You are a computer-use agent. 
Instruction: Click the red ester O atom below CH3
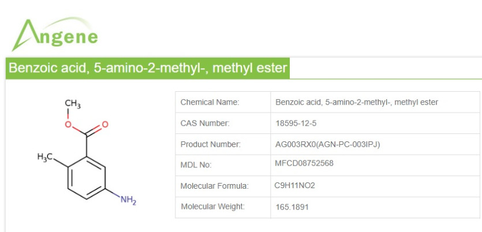(68, 124)
